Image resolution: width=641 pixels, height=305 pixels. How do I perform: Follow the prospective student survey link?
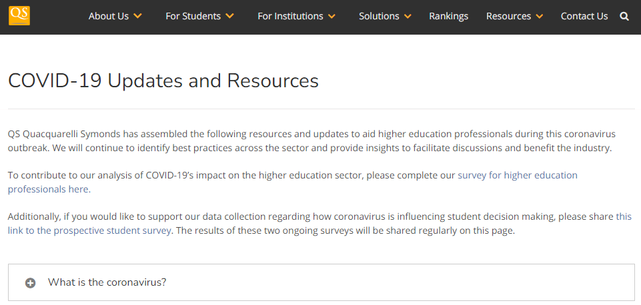pos(89,231)
